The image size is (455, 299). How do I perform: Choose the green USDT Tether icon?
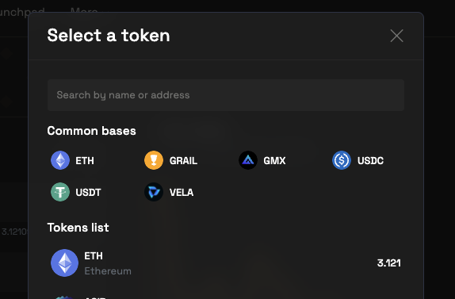[60, 192]
